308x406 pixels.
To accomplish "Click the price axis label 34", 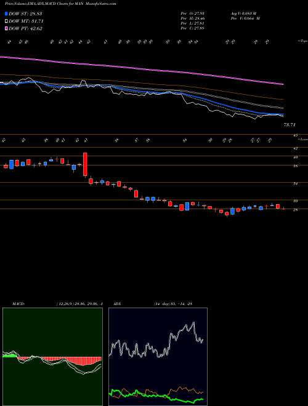I will pos(295,184).
